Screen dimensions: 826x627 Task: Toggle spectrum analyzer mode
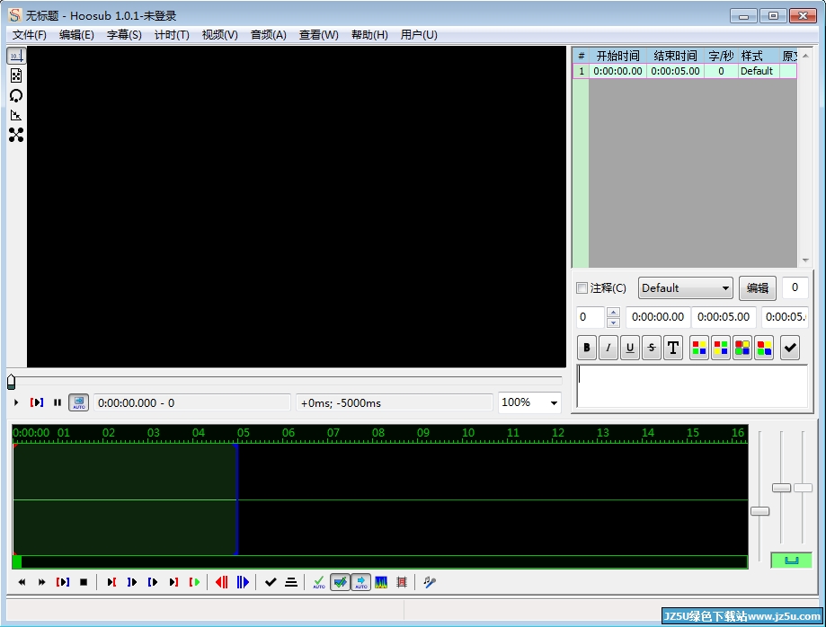(x=381, y=582)
